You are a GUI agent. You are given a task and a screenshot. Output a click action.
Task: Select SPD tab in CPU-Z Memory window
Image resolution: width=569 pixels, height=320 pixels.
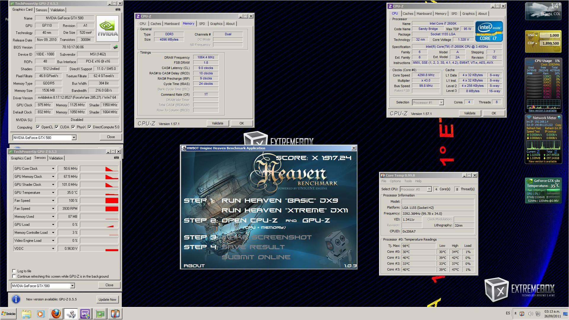[202, 24]
